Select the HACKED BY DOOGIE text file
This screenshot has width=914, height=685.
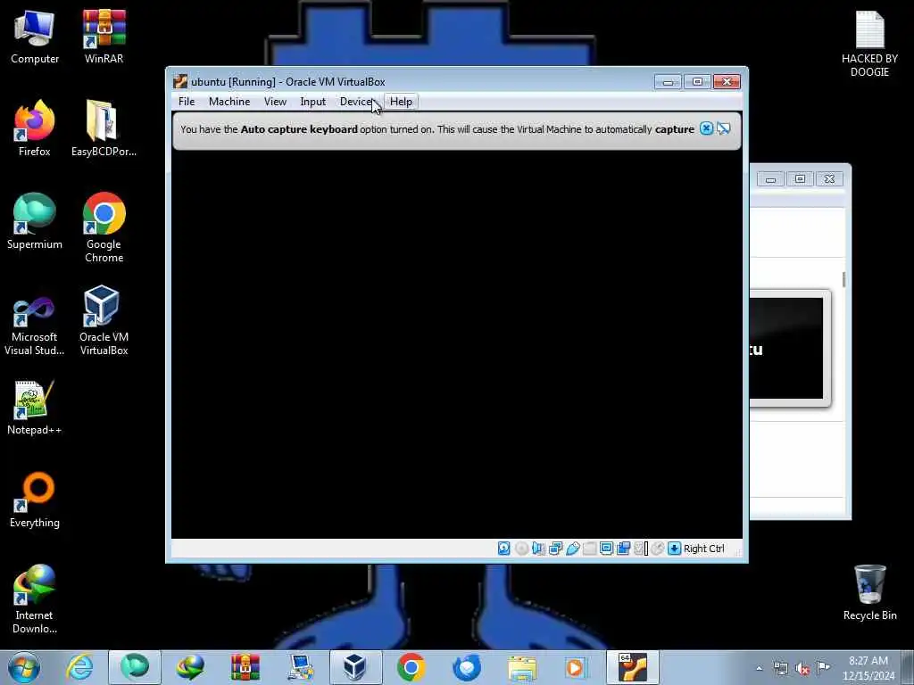[x=869, y=44]
